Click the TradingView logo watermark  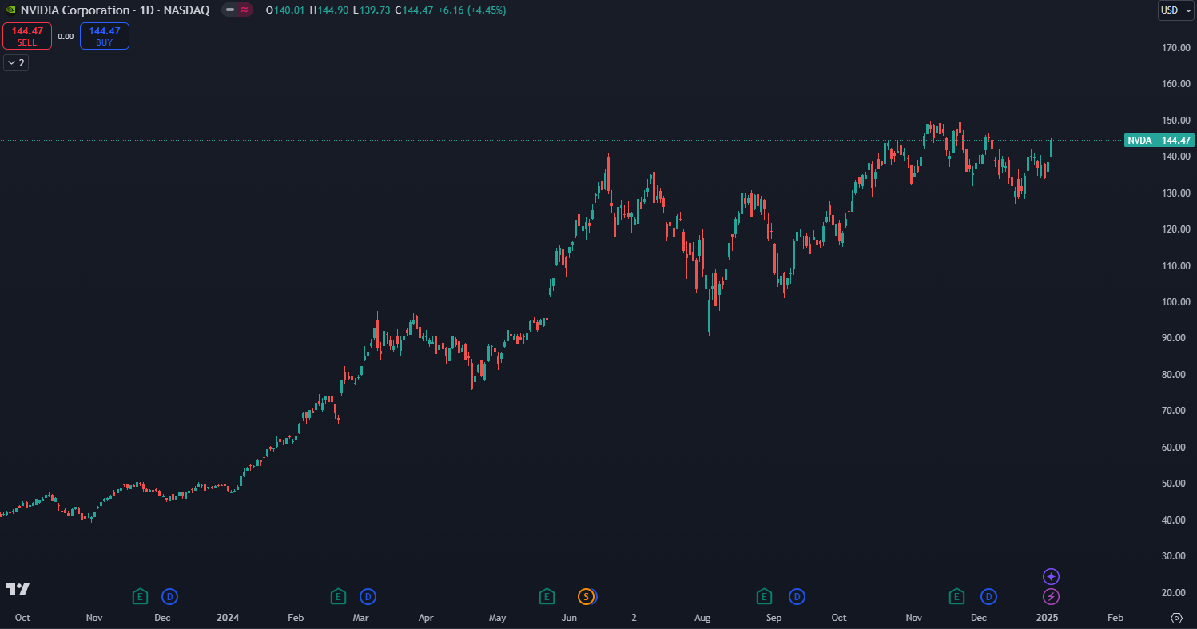tap(18, 590)
